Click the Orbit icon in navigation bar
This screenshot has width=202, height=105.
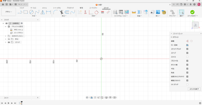[x=87, y=98]
